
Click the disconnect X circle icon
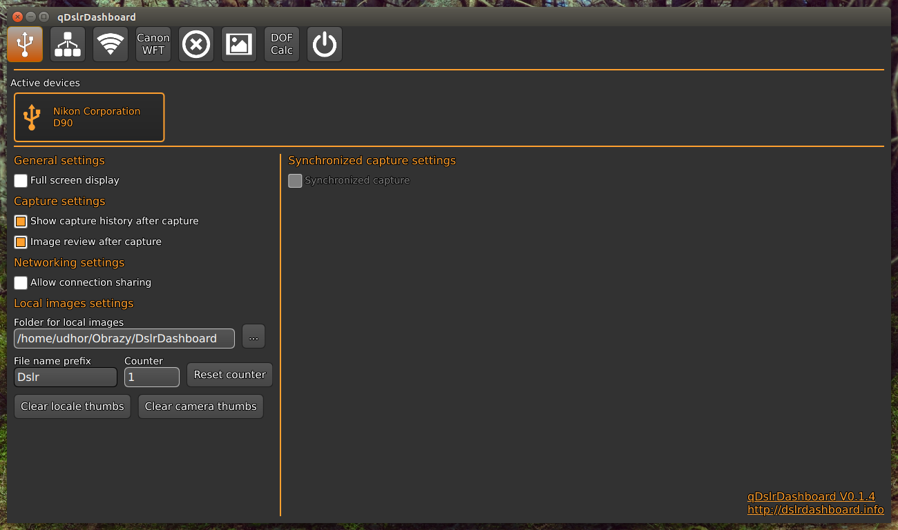196,44
